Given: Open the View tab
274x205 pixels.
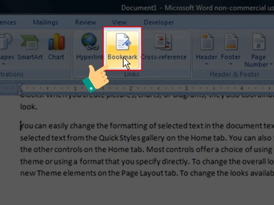Looking at the screenshot, I should 119,22.
